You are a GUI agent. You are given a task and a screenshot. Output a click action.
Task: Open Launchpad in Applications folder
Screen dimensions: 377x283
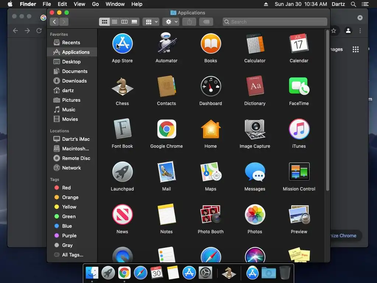[x=122, y=172]
